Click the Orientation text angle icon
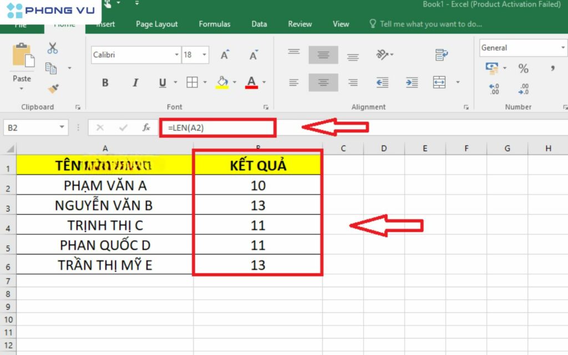 pyautogui.click(x=383, y=54)
